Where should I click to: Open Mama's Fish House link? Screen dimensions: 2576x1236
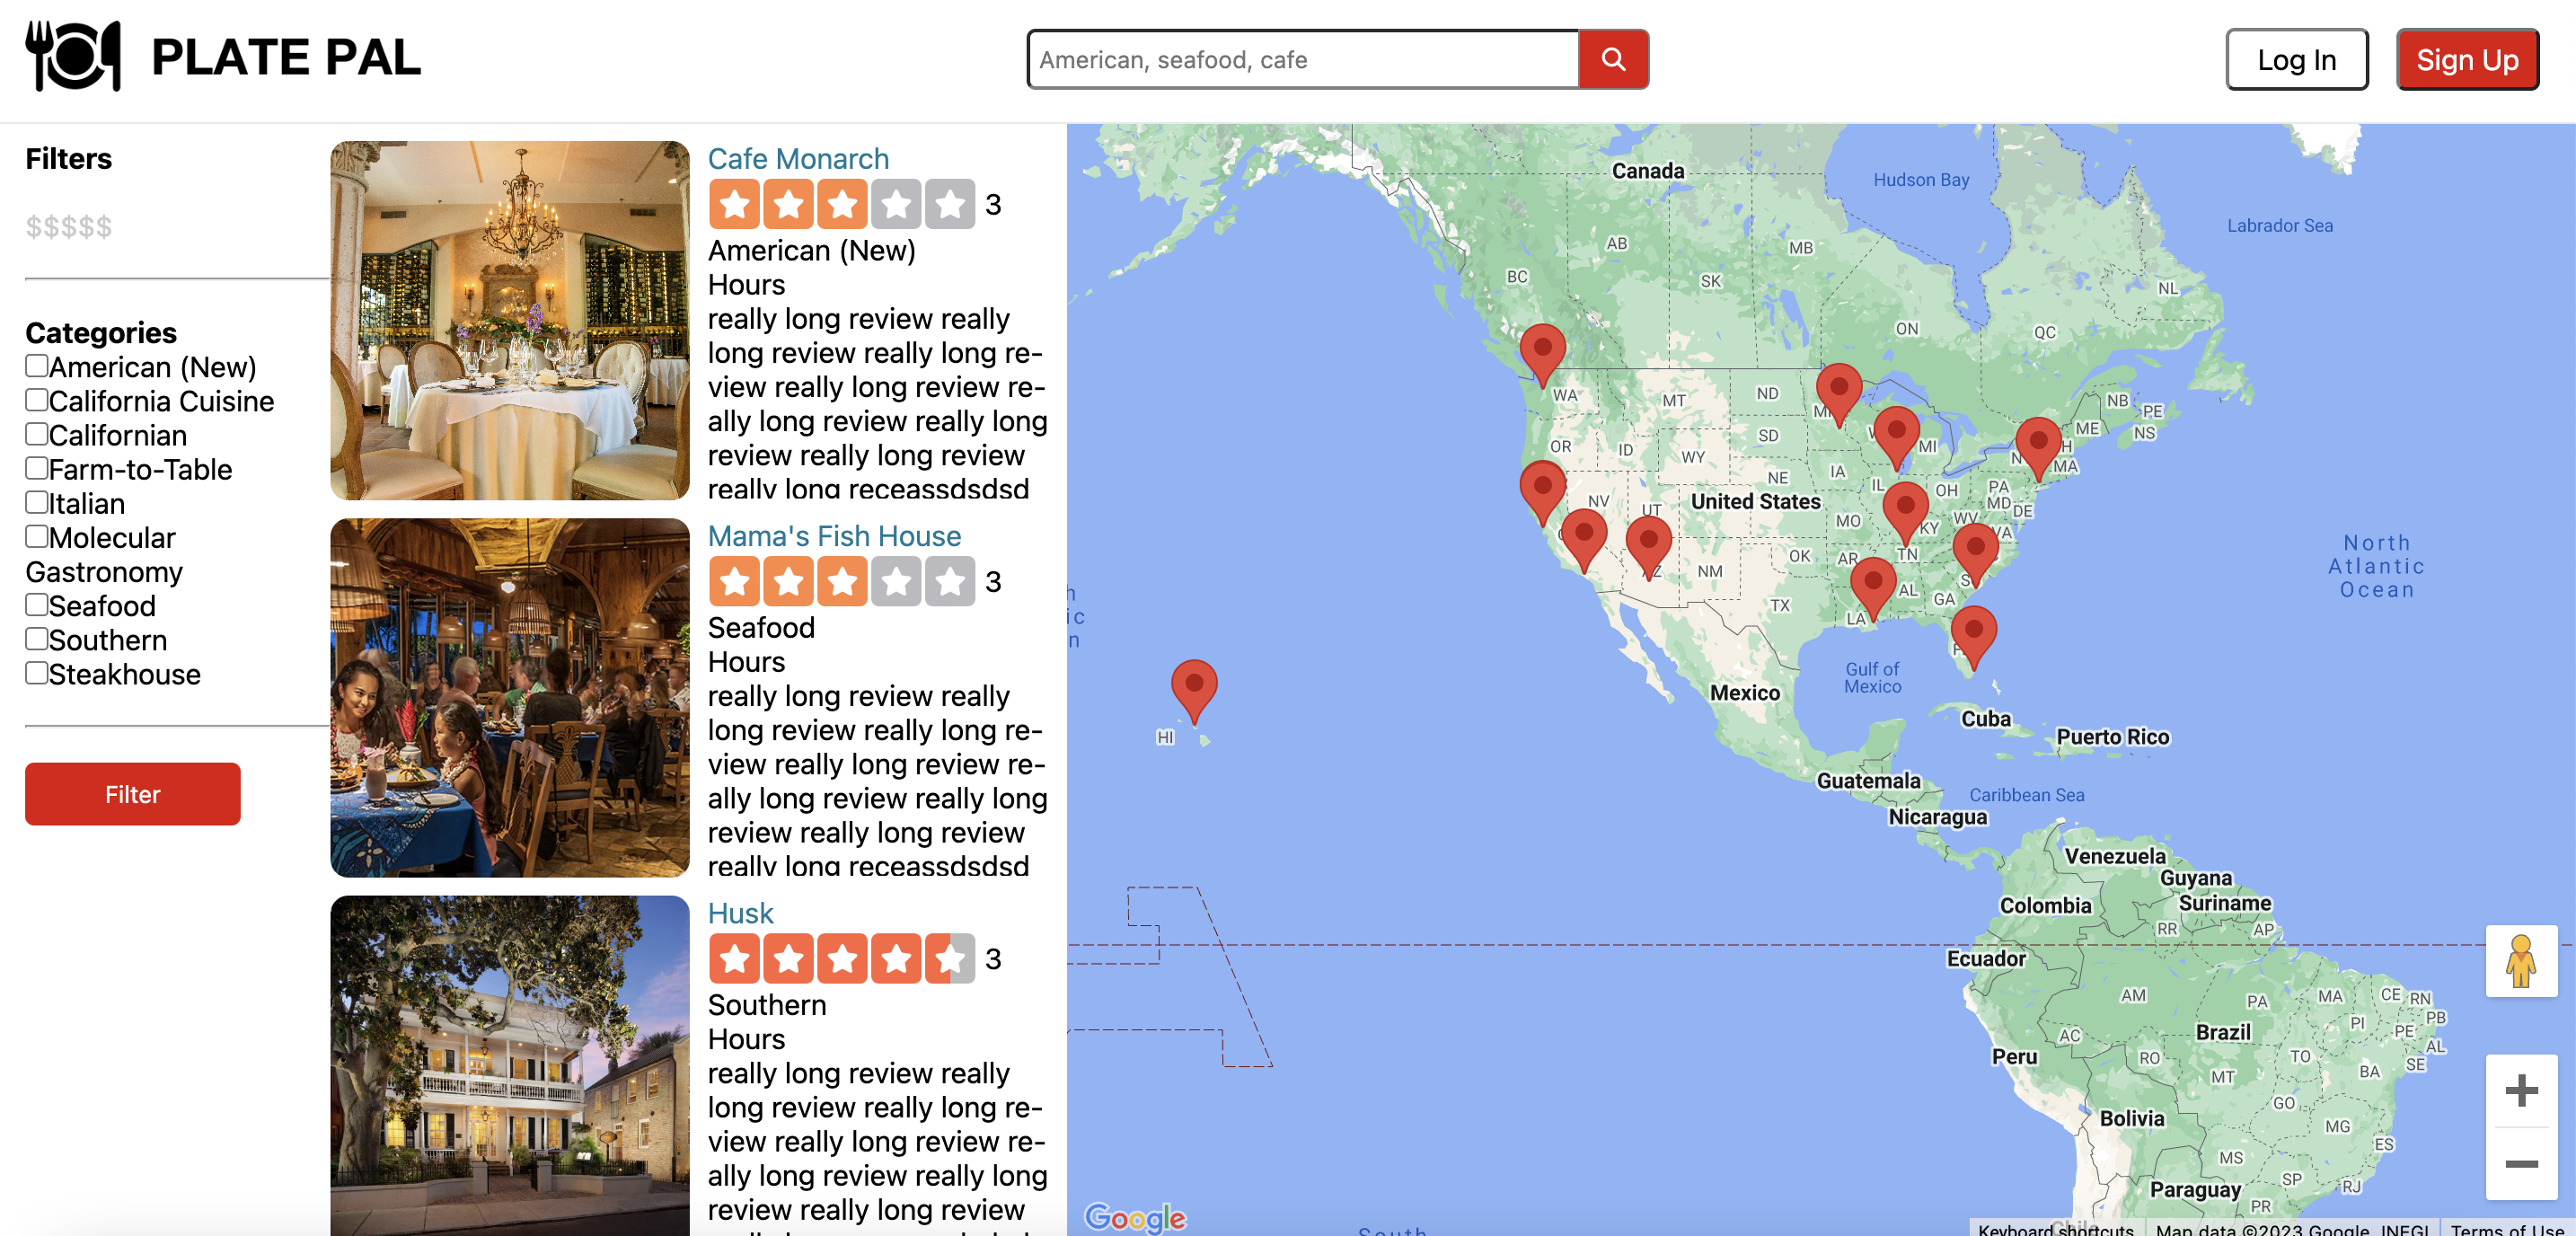pyautogui.click(x=834, y=536)
